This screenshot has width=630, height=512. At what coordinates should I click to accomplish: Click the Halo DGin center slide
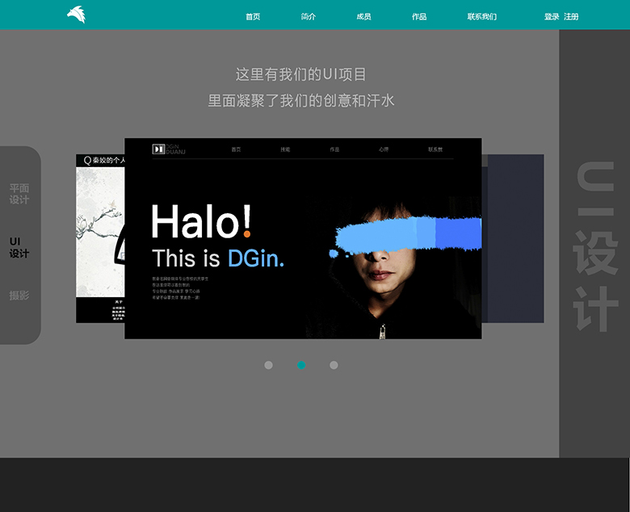[x=303, y=242]
